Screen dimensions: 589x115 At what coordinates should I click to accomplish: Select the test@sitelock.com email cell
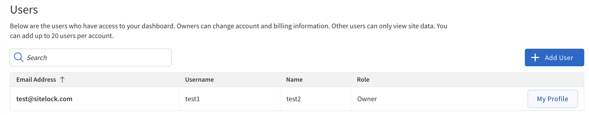94,99
